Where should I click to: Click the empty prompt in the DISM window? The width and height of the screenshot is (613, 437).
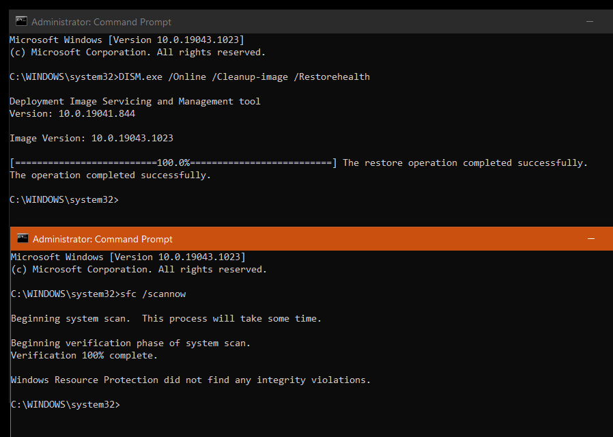coord(64,200)
